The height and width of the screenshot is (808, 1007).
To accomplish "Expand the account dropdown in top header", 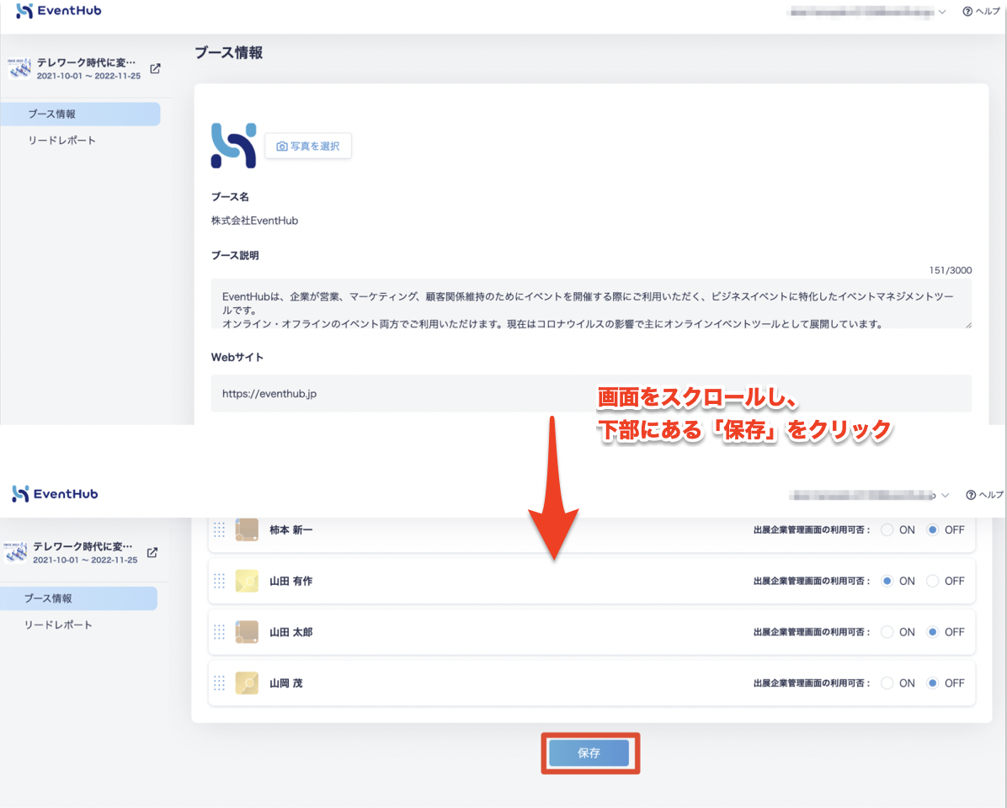I will [x=942, y=12].
